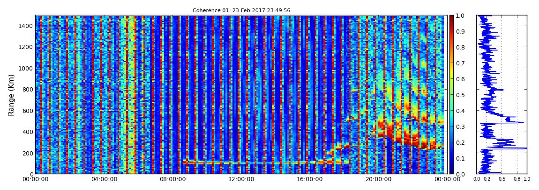Click the 1200 range tick label

click(26, 47)
